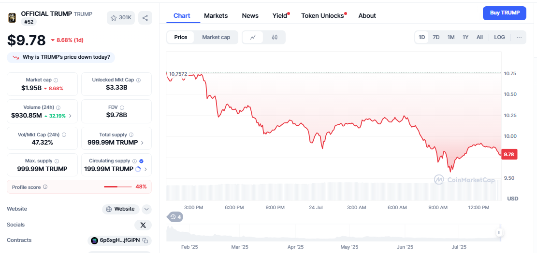Open the Yield tab
Viewport: 537px width, 253px height.
point(280,16)
